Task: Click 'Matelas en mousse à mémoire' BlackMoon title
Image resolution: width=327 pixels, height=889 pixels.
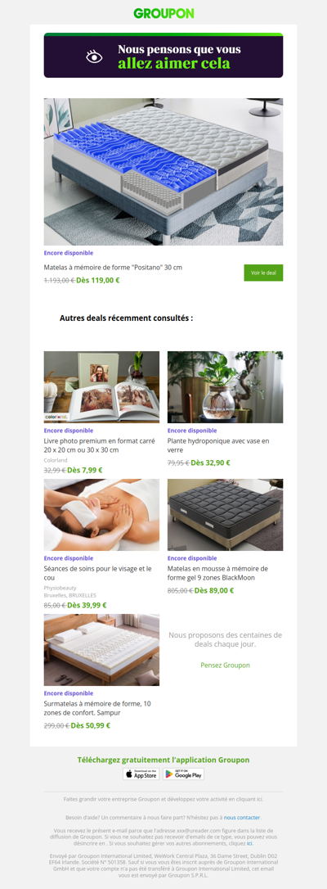Action: (x=217, y=573)
